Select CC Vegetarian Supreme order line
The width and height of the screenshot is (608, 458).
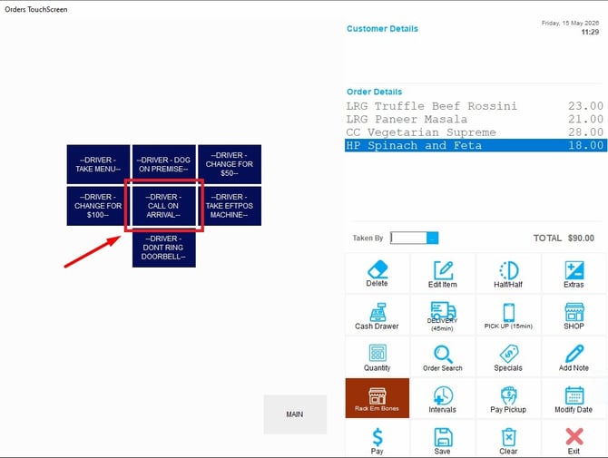pyautogui.click(x=476, y=132)
